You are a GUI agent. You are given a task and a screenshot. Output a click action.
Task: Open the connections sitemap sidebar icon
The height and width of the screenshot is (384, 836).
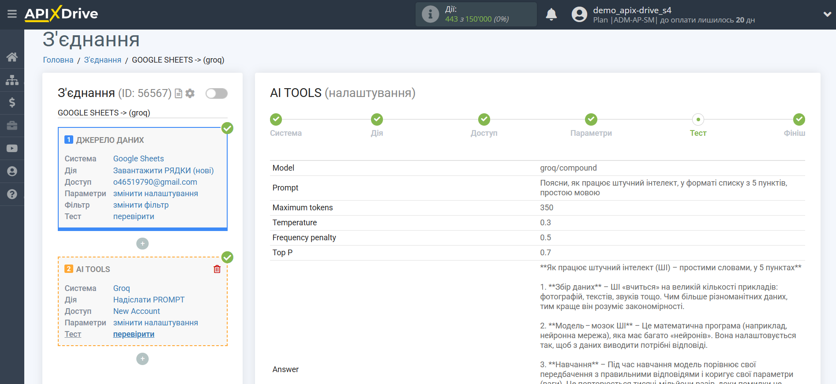pos(12,80)
